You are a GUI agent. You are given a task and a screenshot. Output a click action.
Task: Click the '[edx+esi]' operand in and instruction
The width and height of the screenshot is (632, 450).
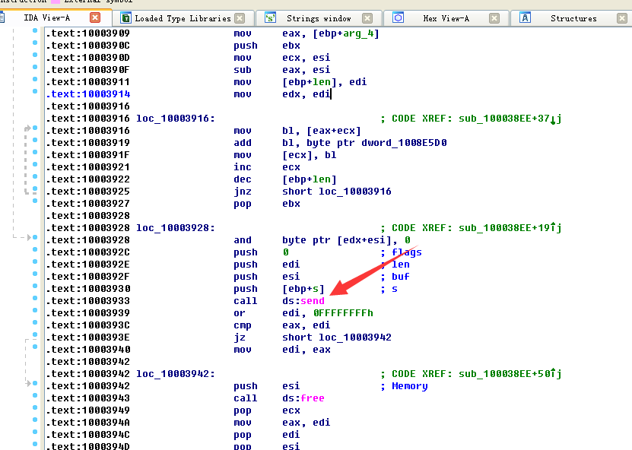364,240
